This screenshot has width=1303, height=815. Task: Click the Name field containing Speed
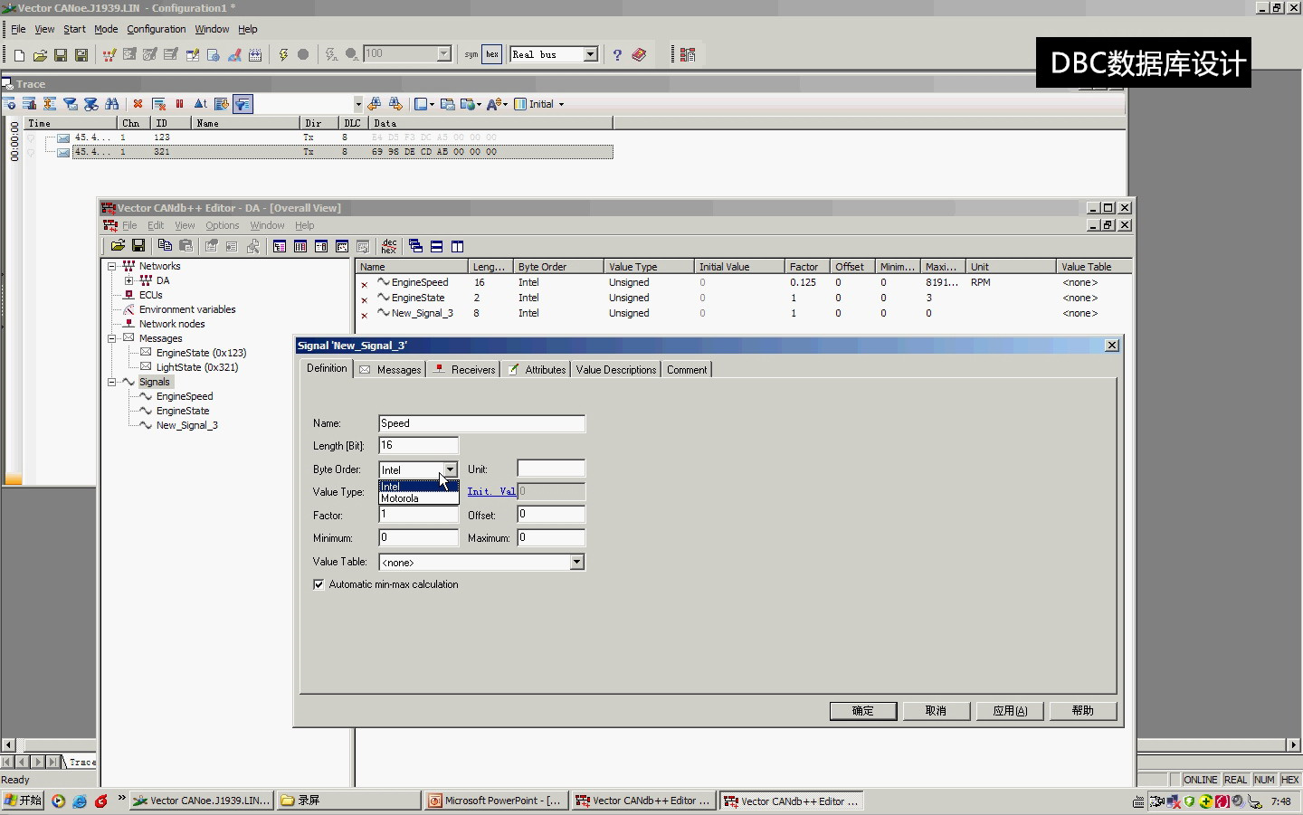click(481, 423)
